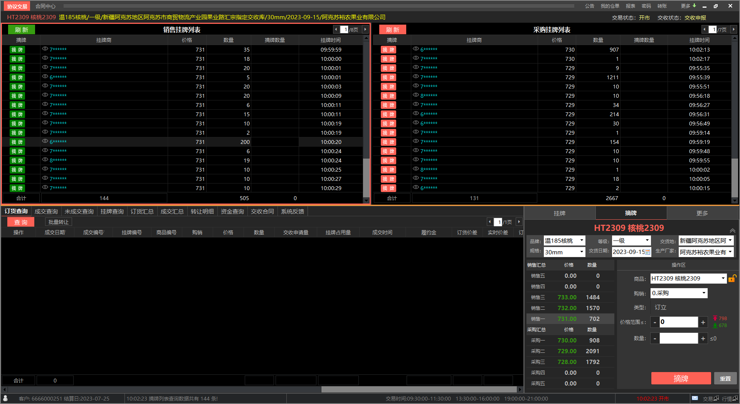Toggle eye icon on purchase row with quantity 1211
740x404 pixels.
click(416, 77)
